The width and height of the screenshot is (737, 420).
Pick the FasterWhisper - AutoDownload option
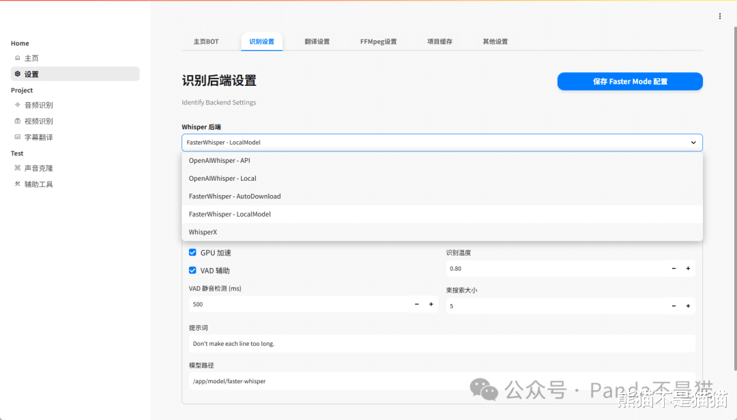235,196
